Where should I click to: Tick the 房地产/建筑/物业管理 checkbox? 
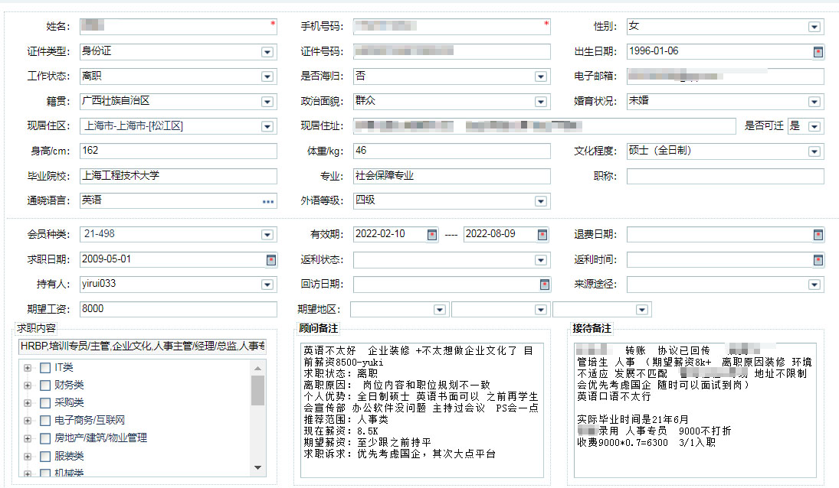(x=45, y=438)
